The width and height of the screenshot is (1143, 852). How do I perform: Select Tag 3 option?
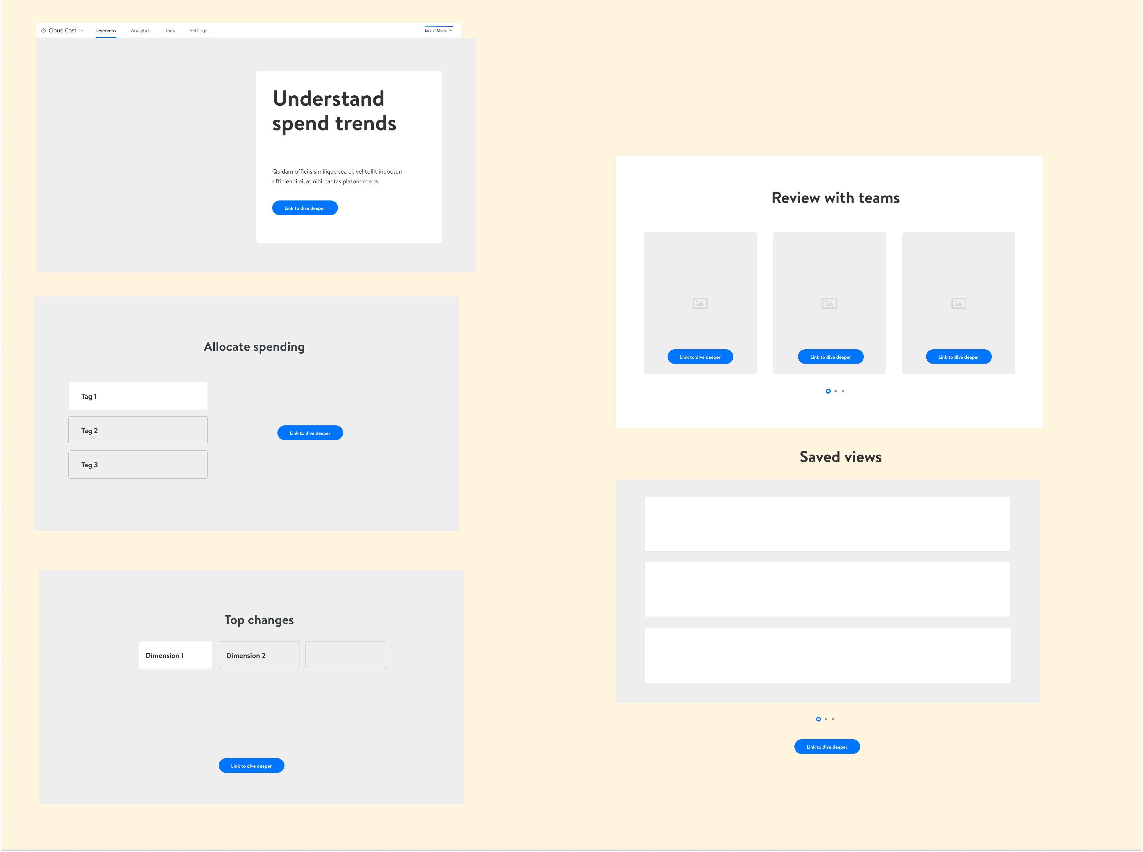[x=138, y=465]
